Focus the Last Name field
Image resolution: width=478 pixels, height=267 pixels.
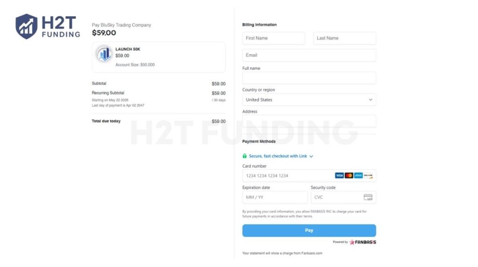coord(344,38)
